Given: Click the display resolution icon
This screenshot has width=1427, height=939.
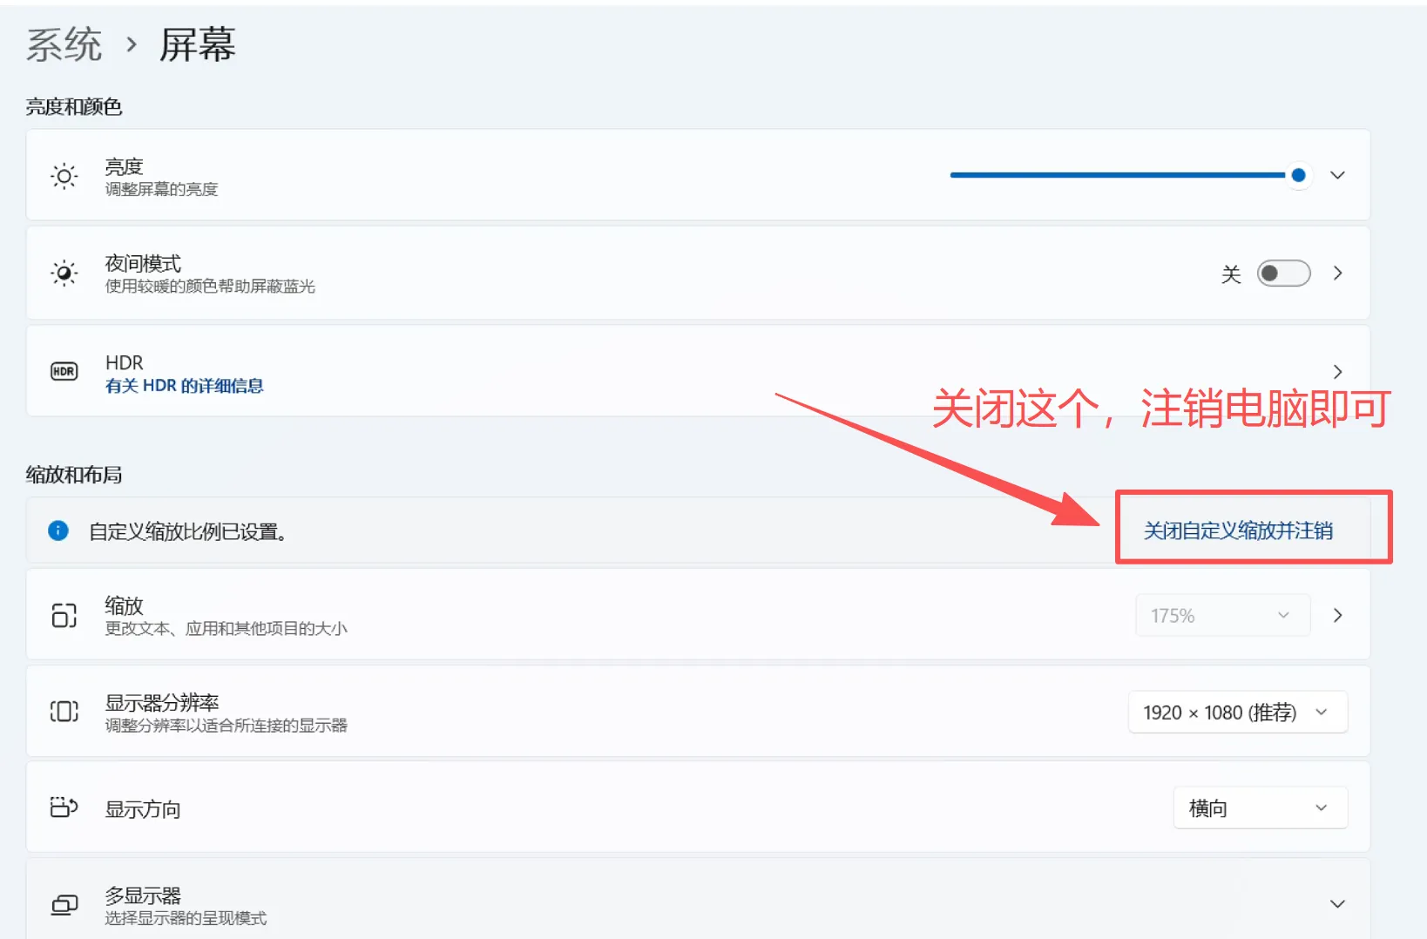Looking at the screenshot, I should pyautogui.click(x=64, y=712).
